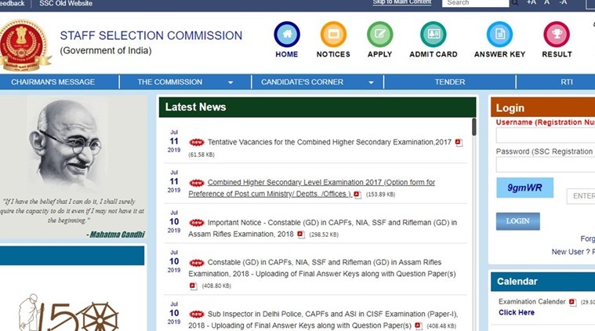595x331 pixels.
Task: Open Constable GD Final Answer Keys link
Action: pyautogui.click(x=321, y=268)
